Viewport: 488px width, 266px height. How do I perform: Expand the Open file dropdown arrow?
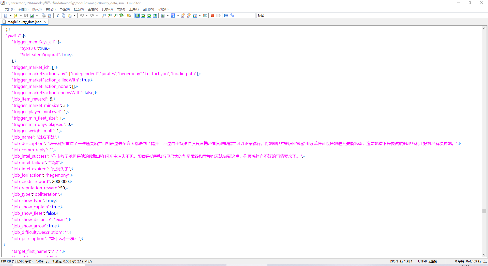tap(21, 15)
